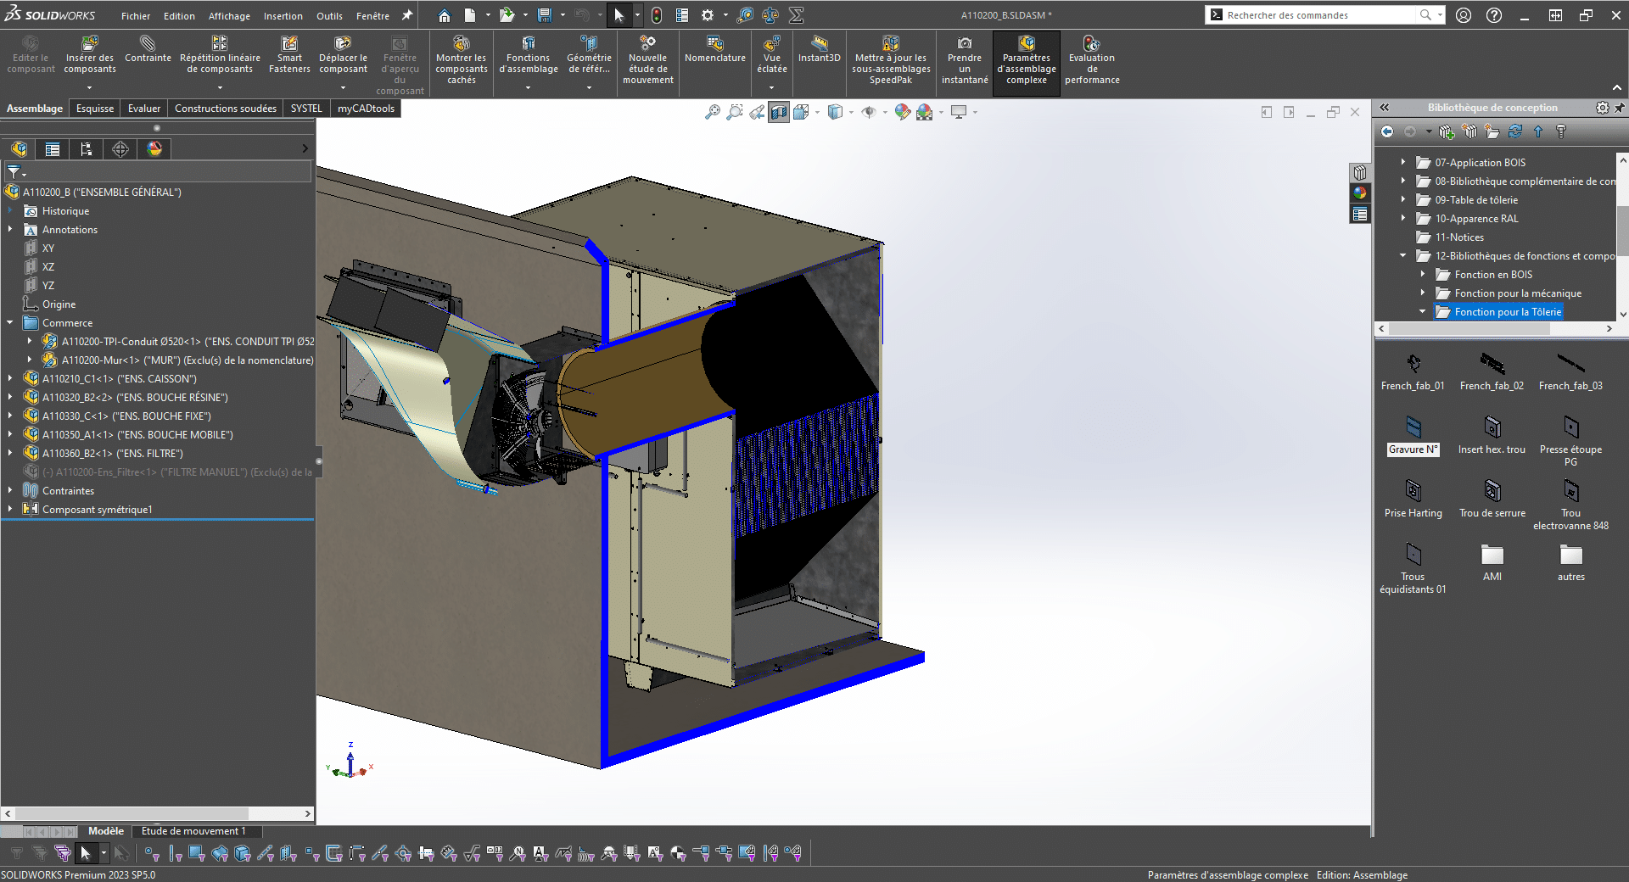This screenshot has height=882, width=1629.
Task: Click the refresh icon in design library
Action: (1515, 131)
